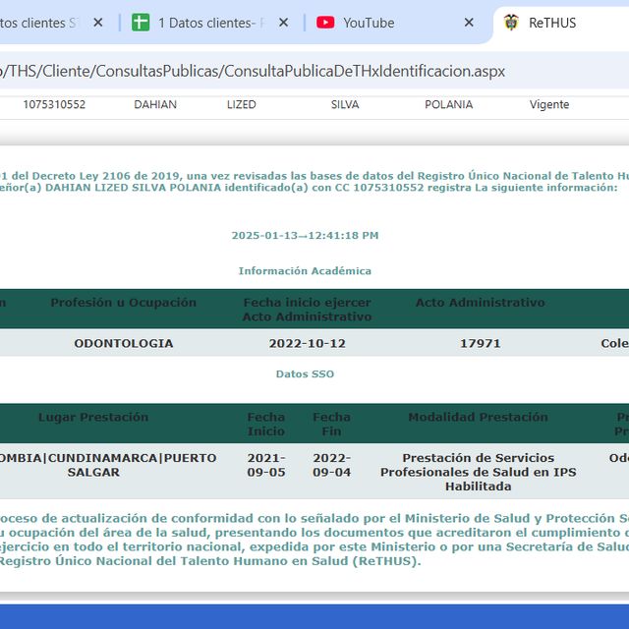Click the Fecha Inicio column header
Viewport: 629px width, 629px height.
tap(266, 424)
